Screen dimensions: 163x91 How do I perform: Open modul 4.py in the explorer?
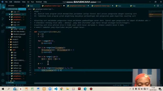click(x=17, y=37)
